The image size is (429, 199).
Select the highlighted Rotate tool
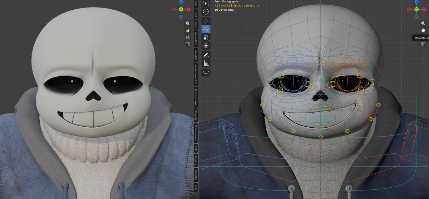tap(206, 29)
